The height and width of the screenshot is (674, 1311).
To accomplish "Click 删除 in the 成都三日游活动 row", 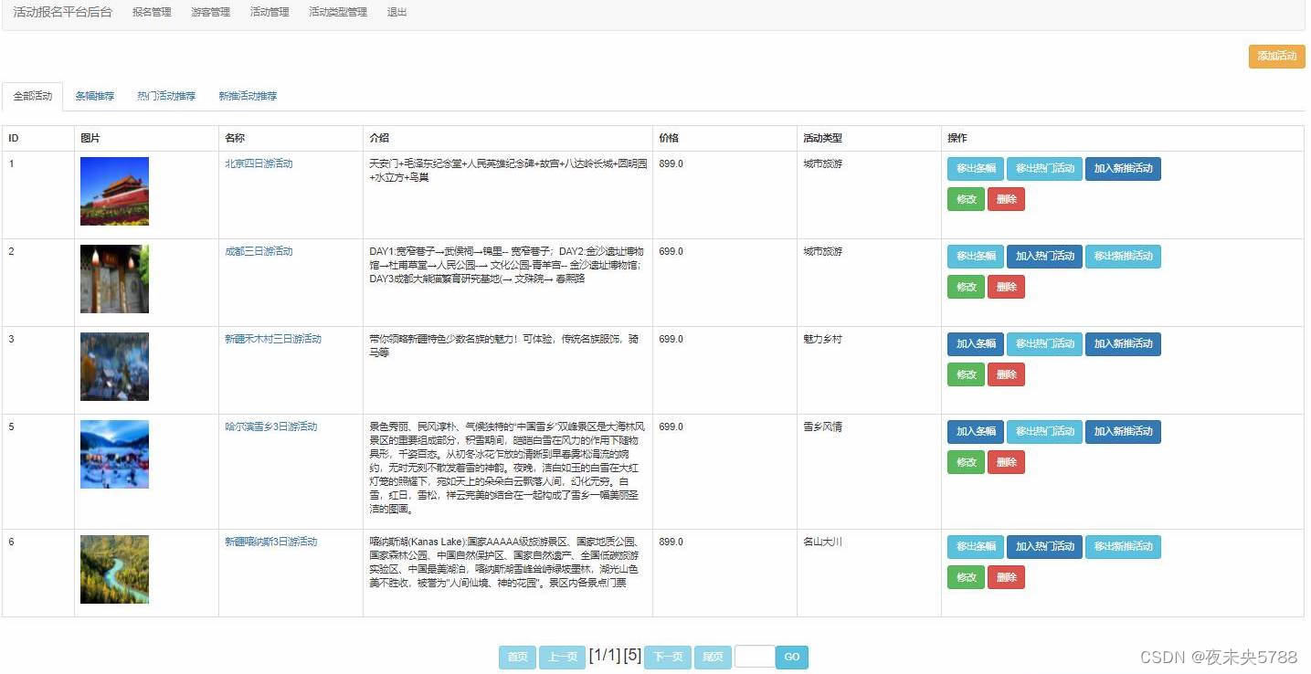I will [x=1006, y=287].
